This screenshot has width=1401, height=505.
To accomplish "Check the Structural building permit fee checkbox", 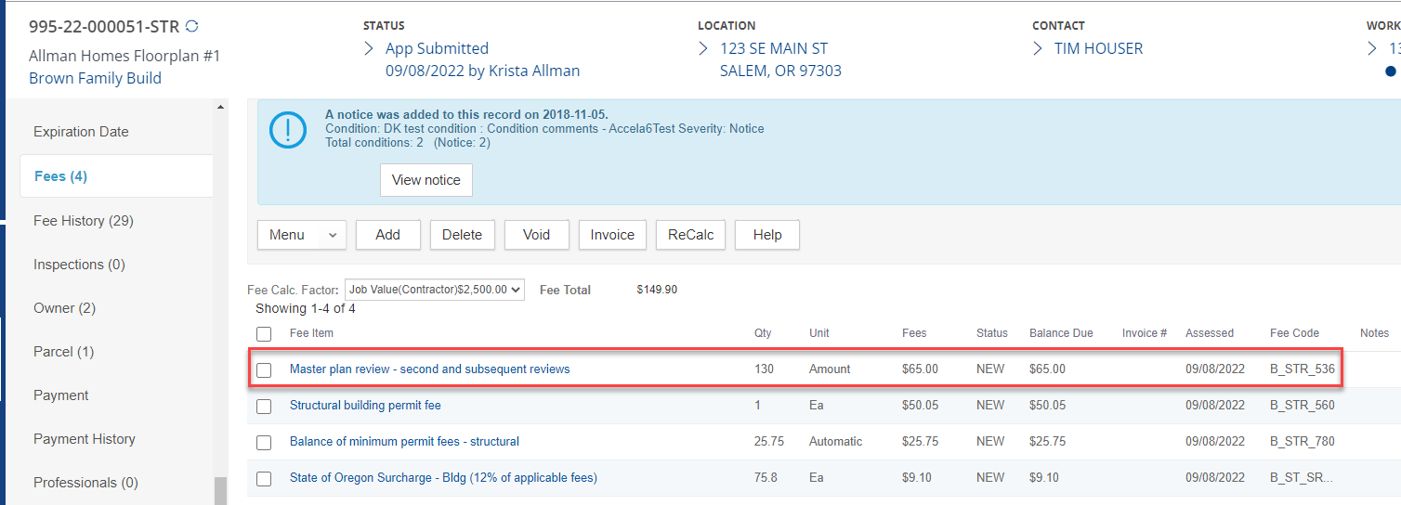I will (264, 406).
